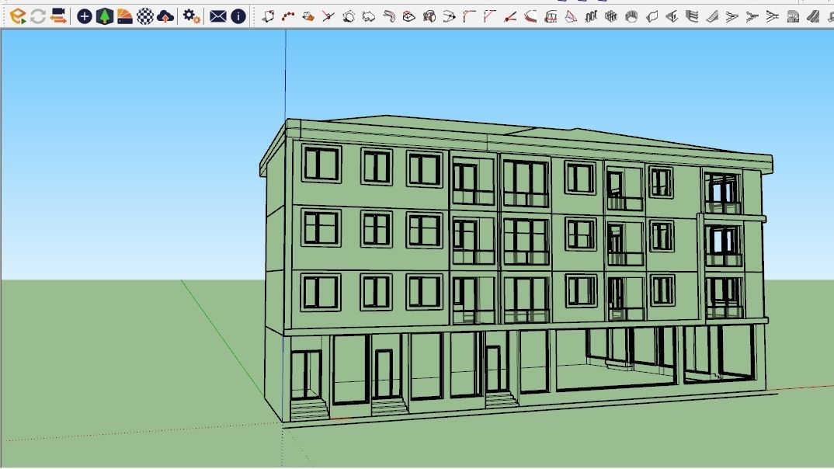The height and width of the screenshot is (469, 834).
Task: Select the framed box structure tool
Action: pos(551,17)
